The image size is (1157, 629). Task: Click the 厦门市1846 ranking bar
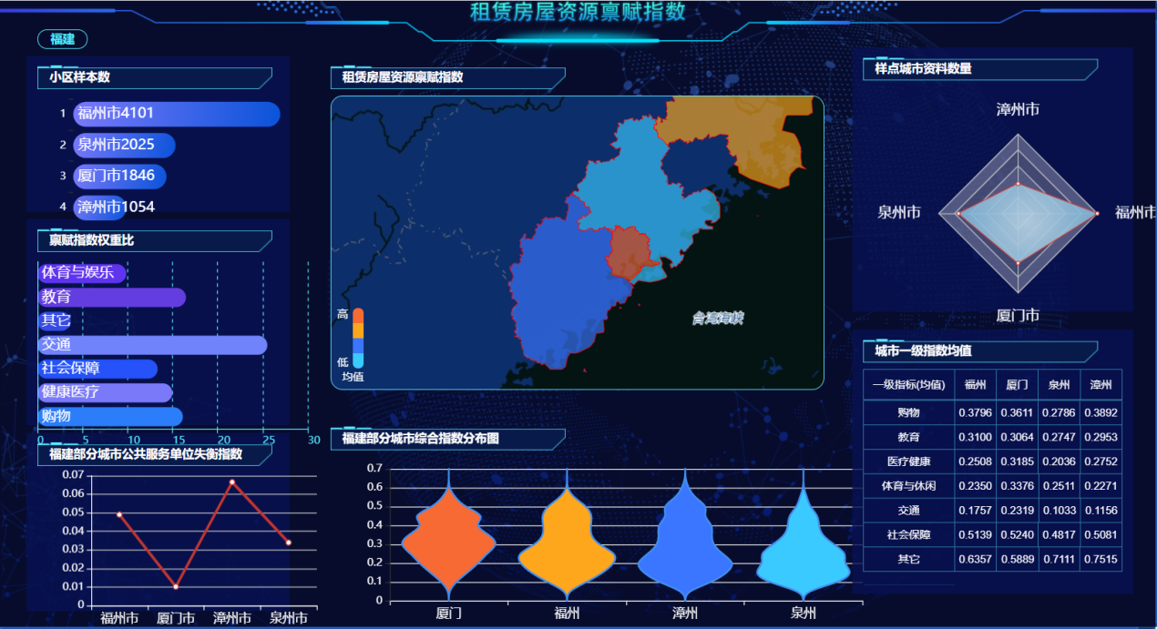[119, 177]
